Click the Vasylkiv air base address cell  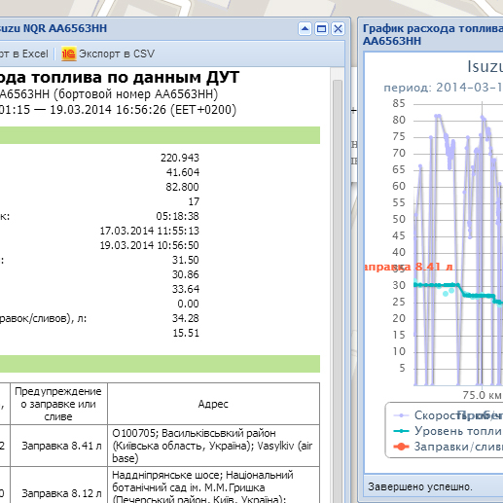tap(213, 446)
